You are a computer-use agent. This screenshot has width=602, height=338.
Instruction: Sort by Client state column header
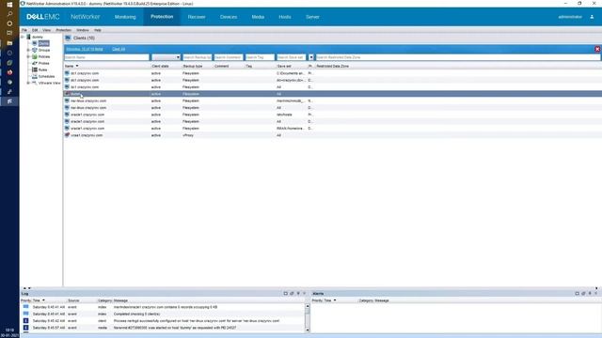pyautogui.click(x=160, y=66)
